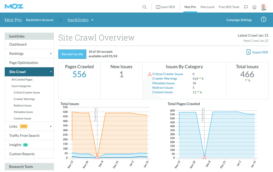Open Dashboard in sidebar
Image resolution: width=273 pixels, height=172 pixels.
(x=29, y=44)
